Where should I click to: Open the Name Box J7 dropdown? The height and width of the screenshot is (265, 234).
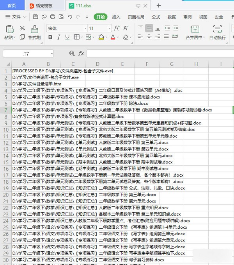tap(51, 54)
